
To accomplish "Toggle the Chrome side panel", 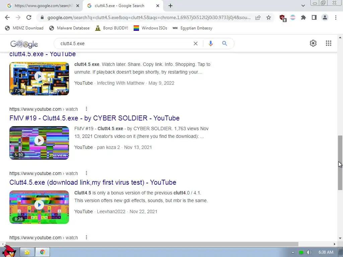I will pos(314,17).
